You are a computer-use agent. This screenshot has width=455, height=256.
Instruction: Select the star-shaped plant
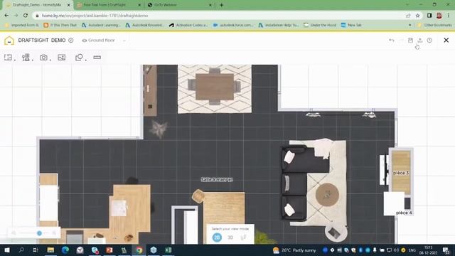159,129
